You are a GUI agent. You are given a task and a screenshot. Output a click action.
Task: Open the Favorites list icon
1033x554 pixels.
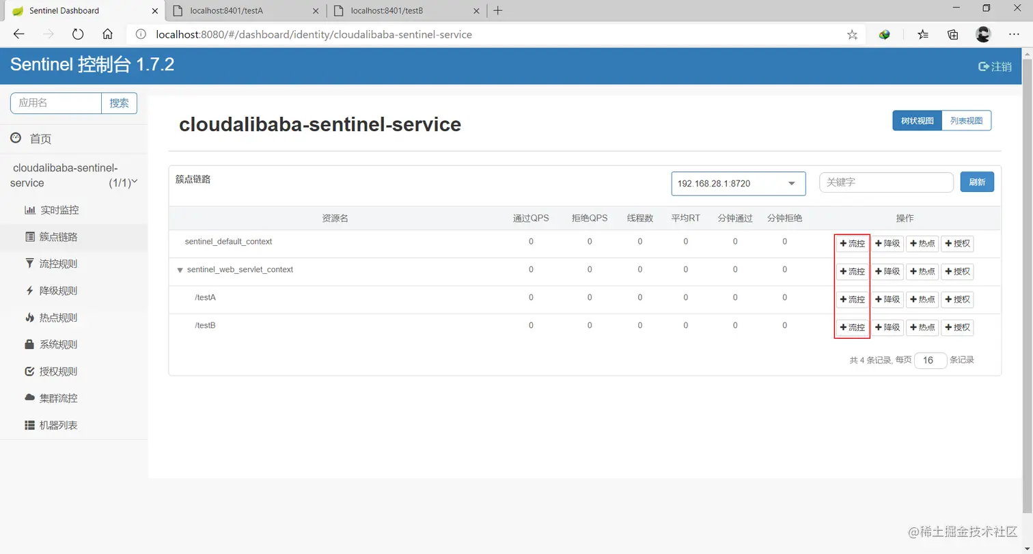923,34
